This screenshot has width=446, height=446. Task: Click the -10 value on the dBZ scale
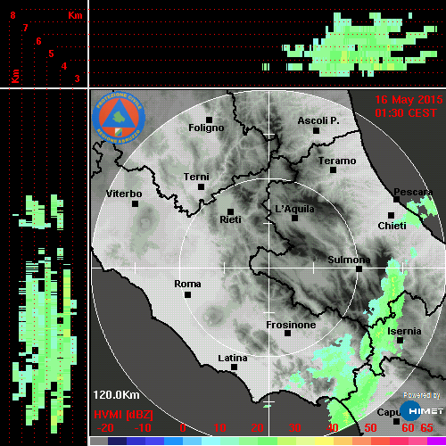[x=143, y=428]
